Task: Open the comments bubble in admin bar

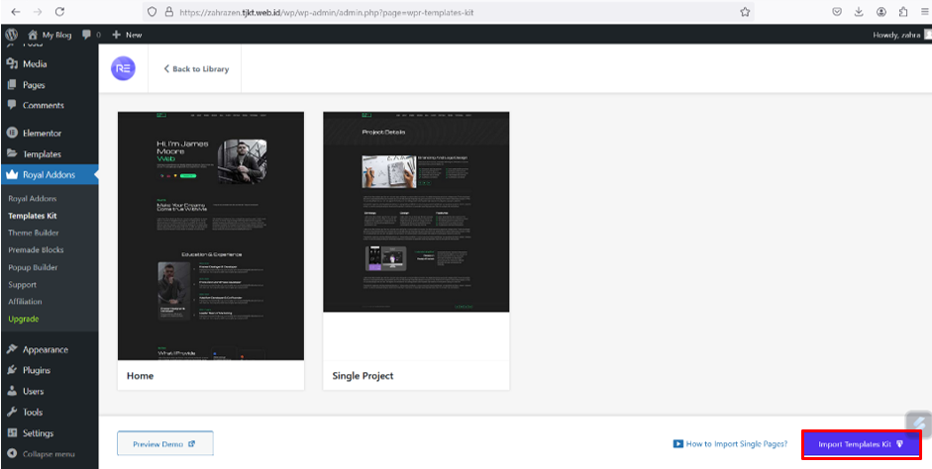Action: click(x=91, y=35)
